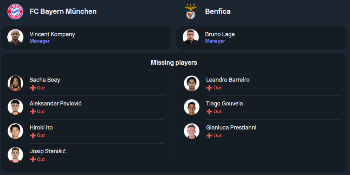
Task: Open the Benfica team name link
Action: click(218, 12)
